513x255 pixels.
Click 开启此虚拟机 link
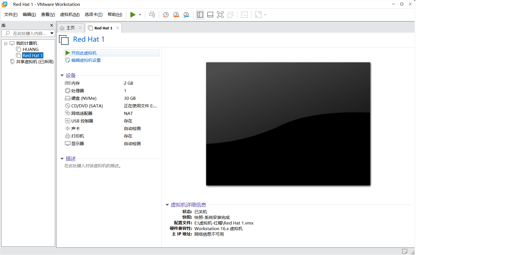point(84,53)
